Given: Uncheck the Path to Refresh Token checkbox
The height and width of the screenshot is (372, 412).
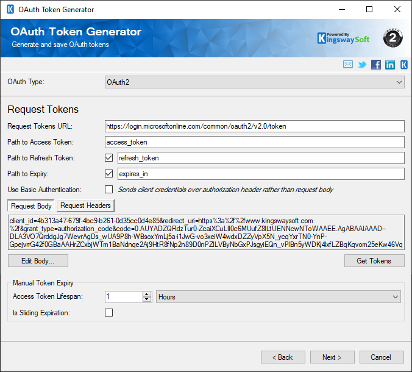Looking at the screenshot, I should click(x=109, y=158).
